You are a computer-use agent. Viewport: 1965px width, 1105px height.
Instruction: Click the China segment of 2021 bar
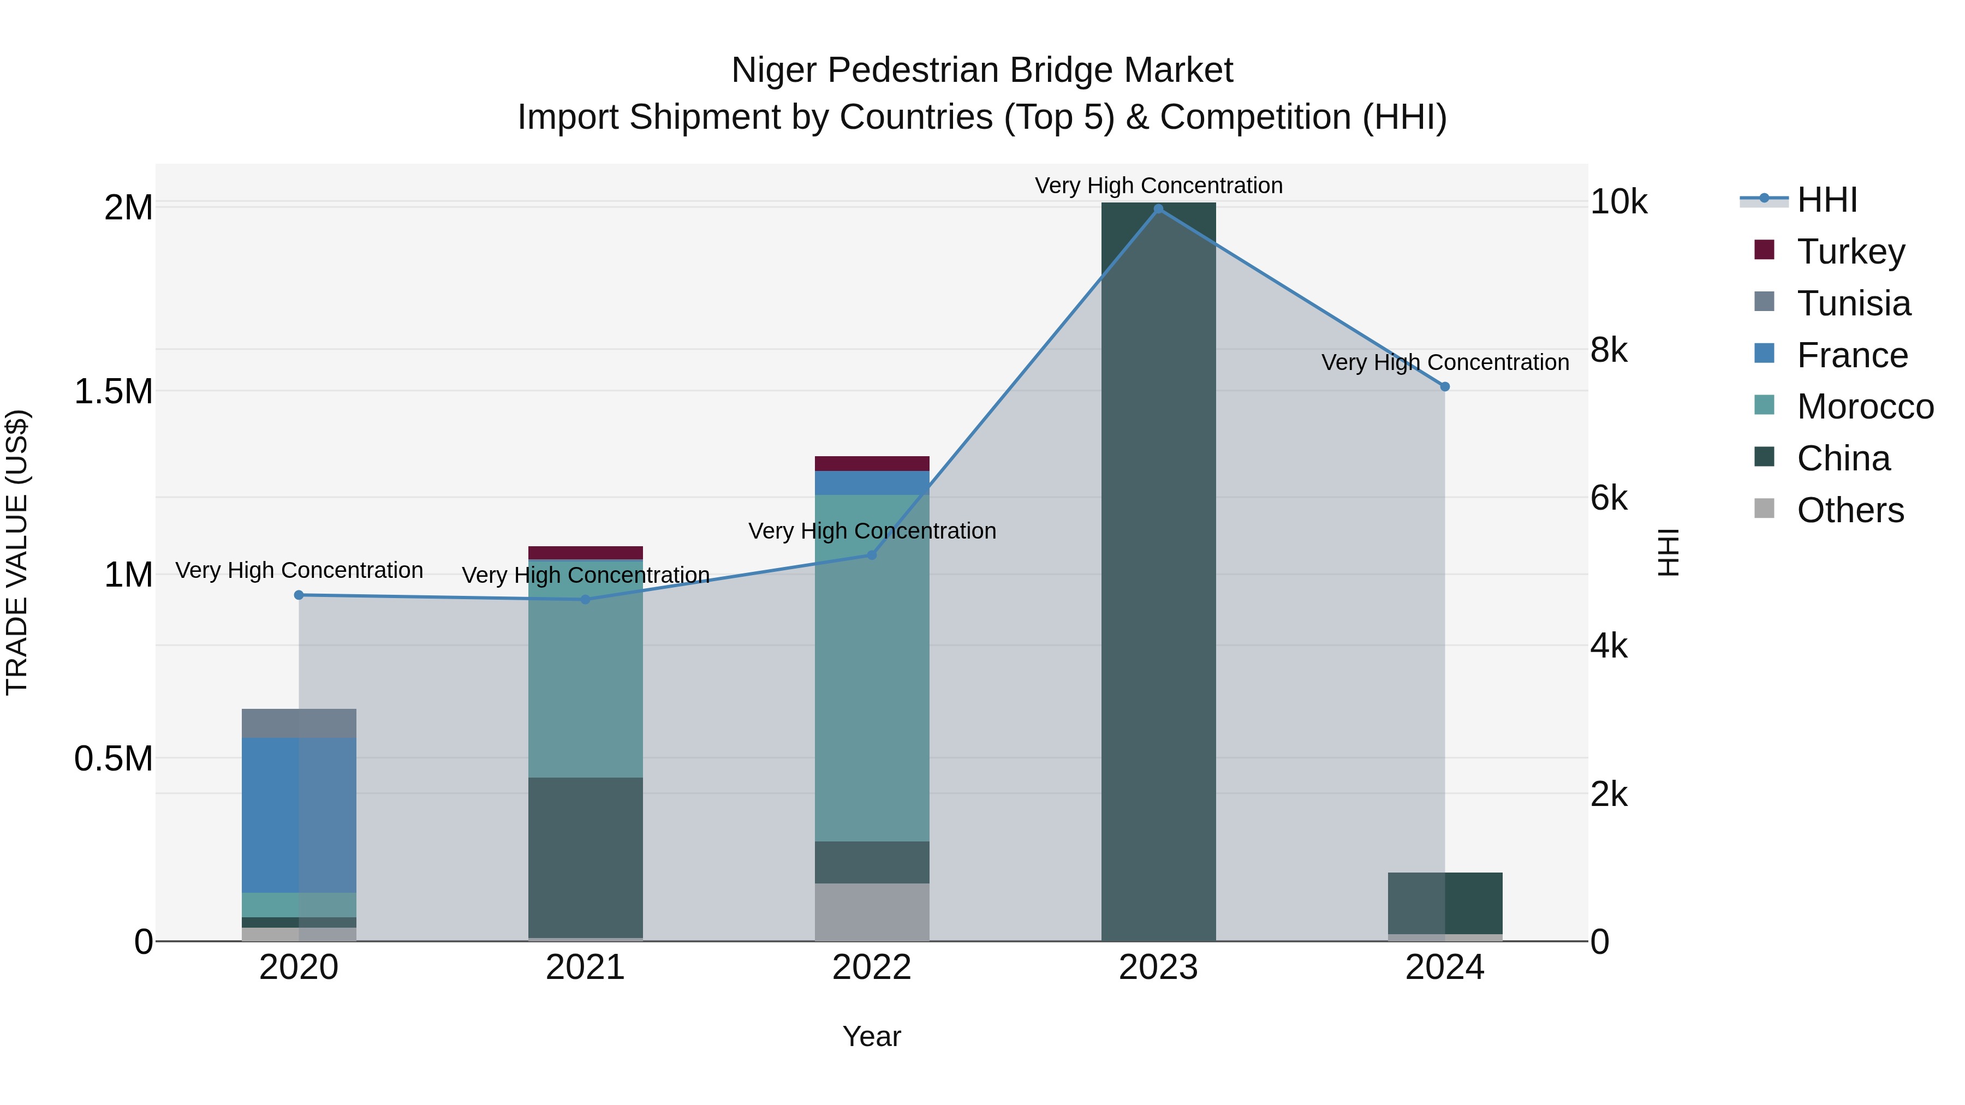click(x=585, y=858)
